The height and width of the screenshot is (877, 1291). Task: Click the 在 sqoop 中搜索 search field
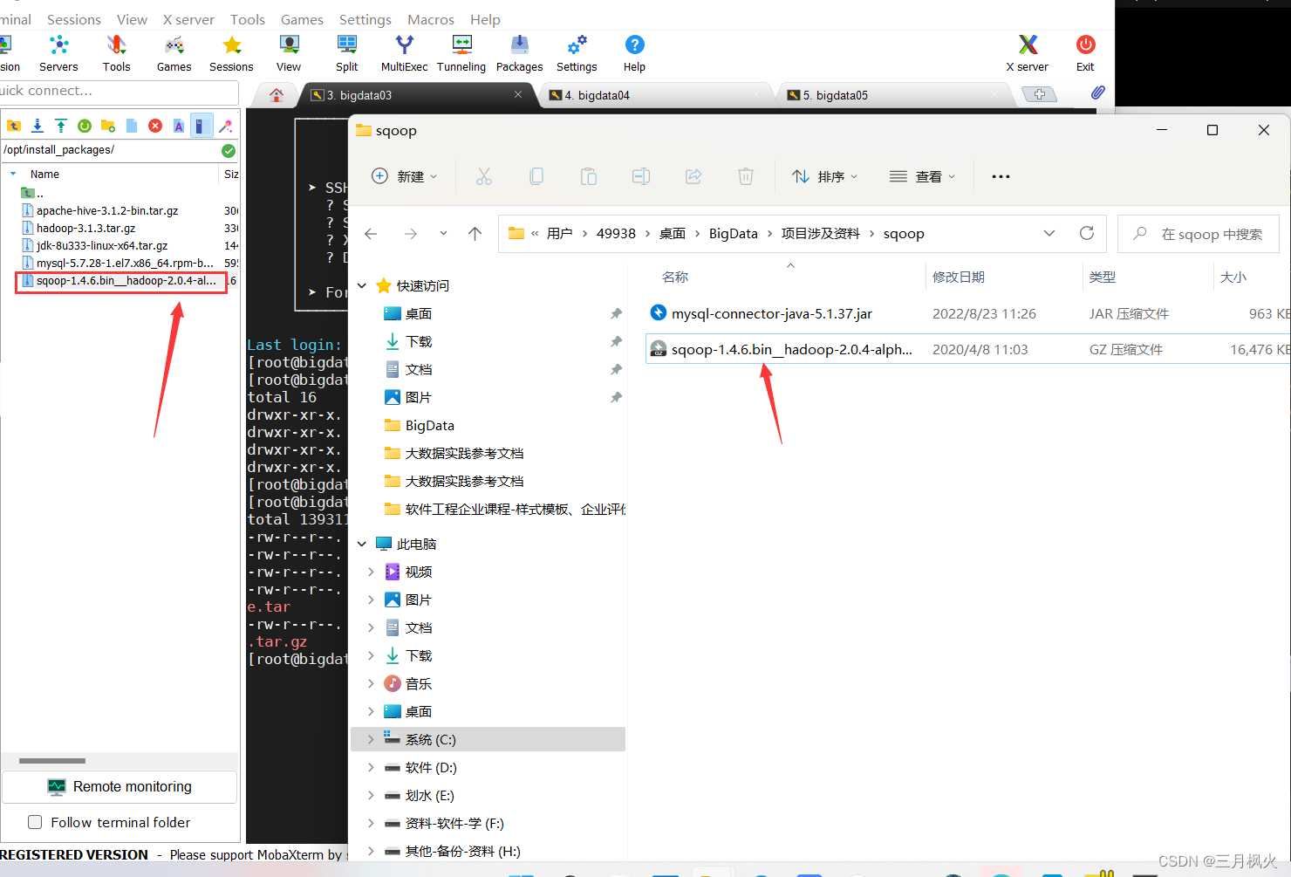[x=1199, y=234]
